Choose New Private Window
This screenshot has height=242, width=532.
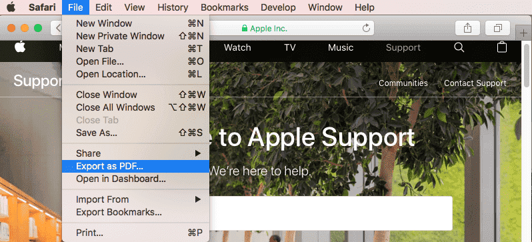[x=135, y=36]
